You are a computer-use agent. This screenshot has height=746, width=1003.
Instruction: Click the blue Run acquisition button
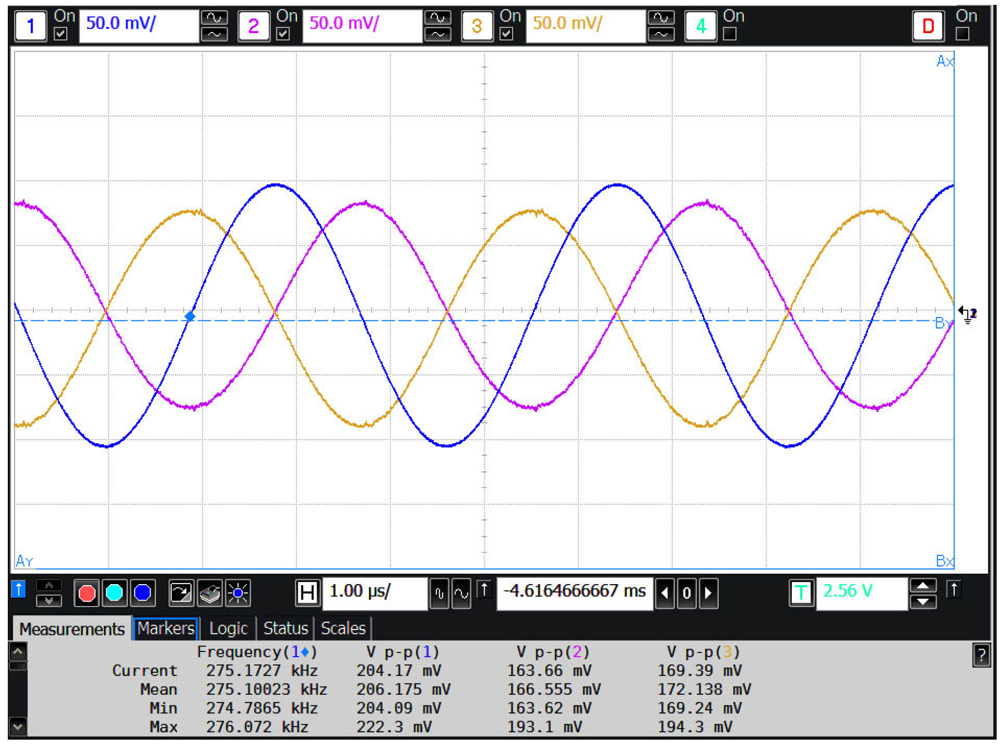142,593
